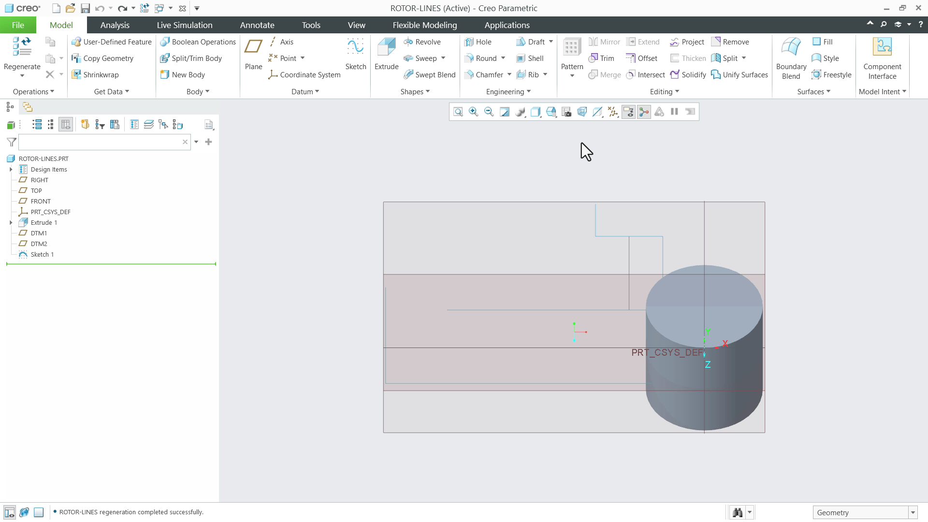Expand the Operations group menu
The width and height of the screenshot is (928, 522).
click(33, 92)
